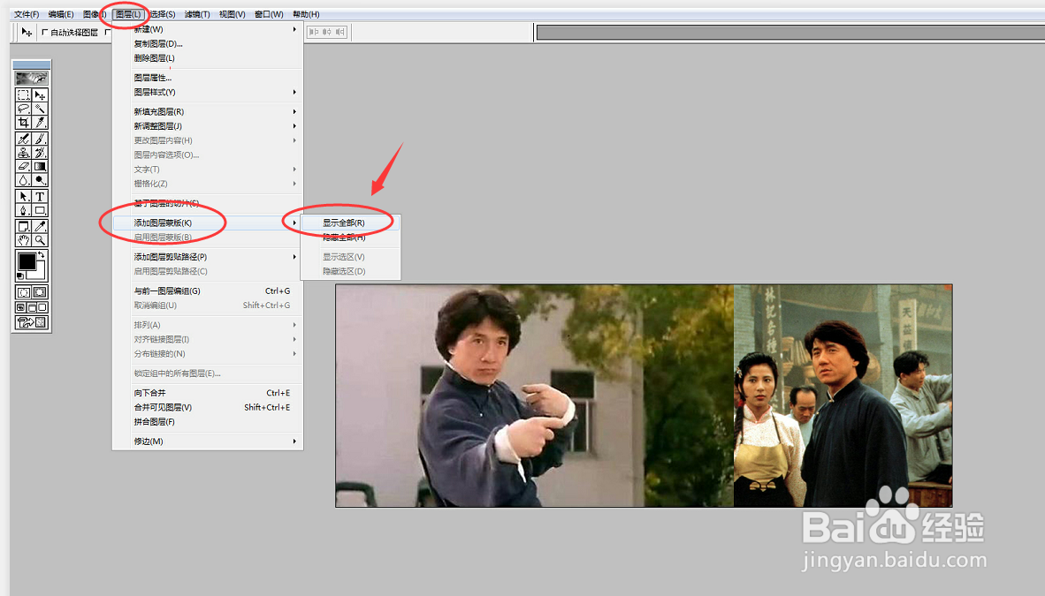Reset to default black and white colors
Viewport: 1045px width, 596px height.
[x=20, y=275]
